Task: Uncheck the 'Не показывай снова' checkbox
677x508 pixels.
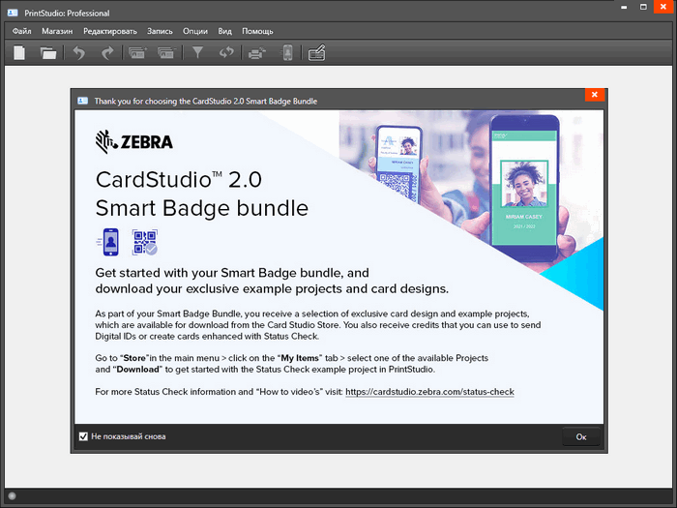Action: pos(83,436)
